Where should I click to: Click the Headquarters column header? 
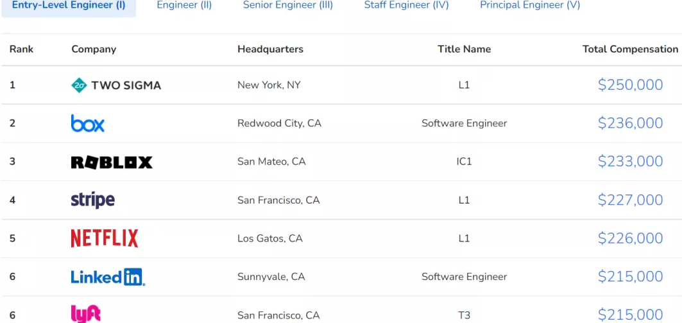click(270, 49)
